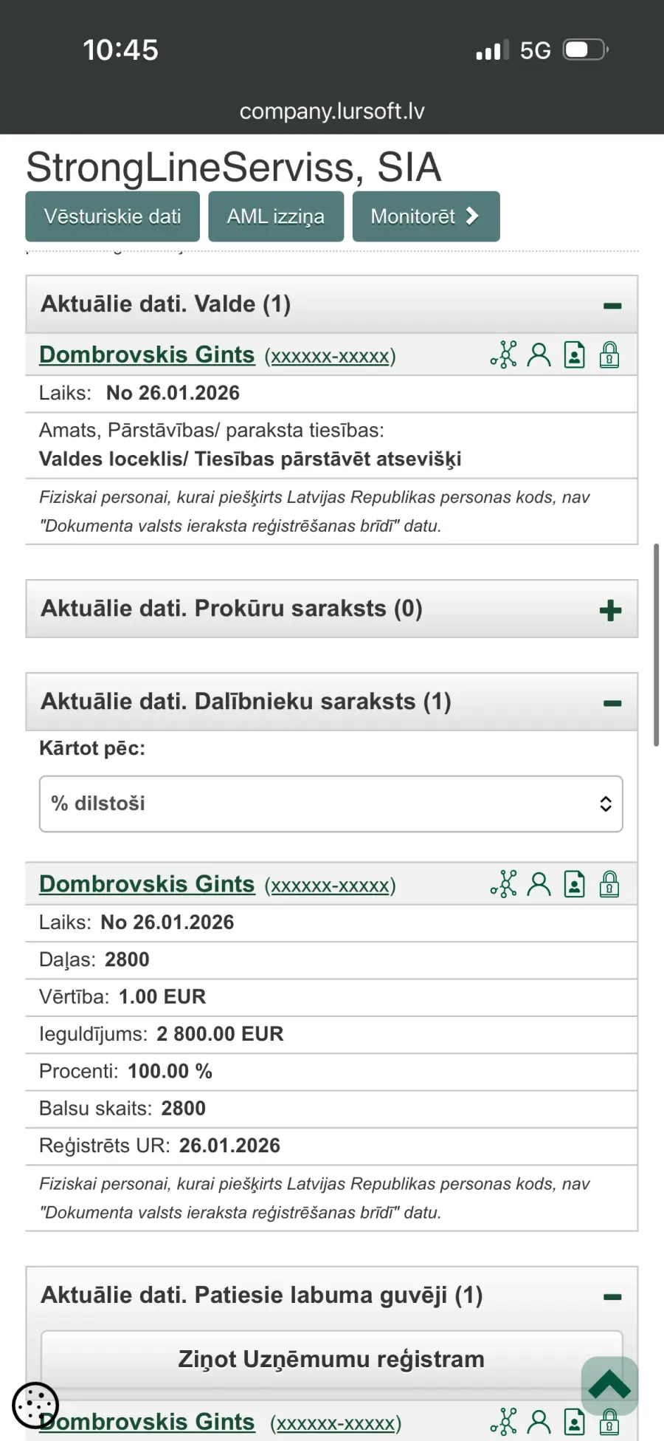This screenshot has width=664, height=1441.
Task: Click padlock icon in Valde Dombrovskis row
Action: (609, 355)
